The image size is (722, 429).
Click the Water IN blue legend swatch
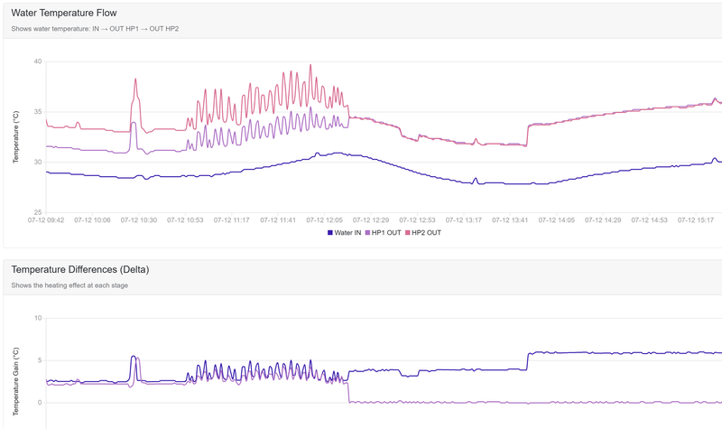point(329,233)
